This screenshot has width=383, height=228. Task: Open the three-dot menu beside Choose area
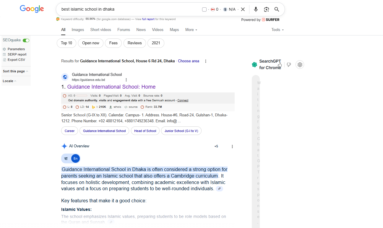pyautogui.click(x=206, y=61)
